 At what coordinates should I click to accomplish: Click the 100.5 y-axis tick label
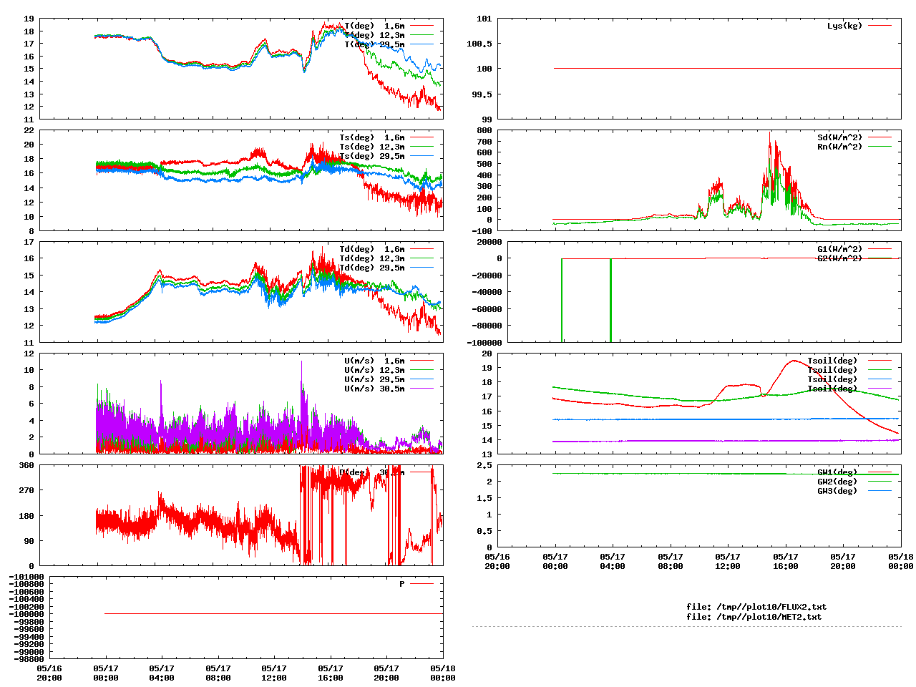tap(479, 44)
